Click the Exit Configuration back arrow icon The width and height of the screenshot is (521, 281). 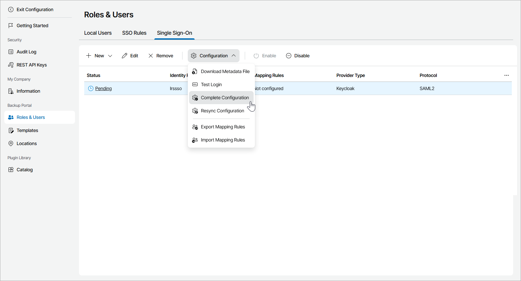coord(11,9)
